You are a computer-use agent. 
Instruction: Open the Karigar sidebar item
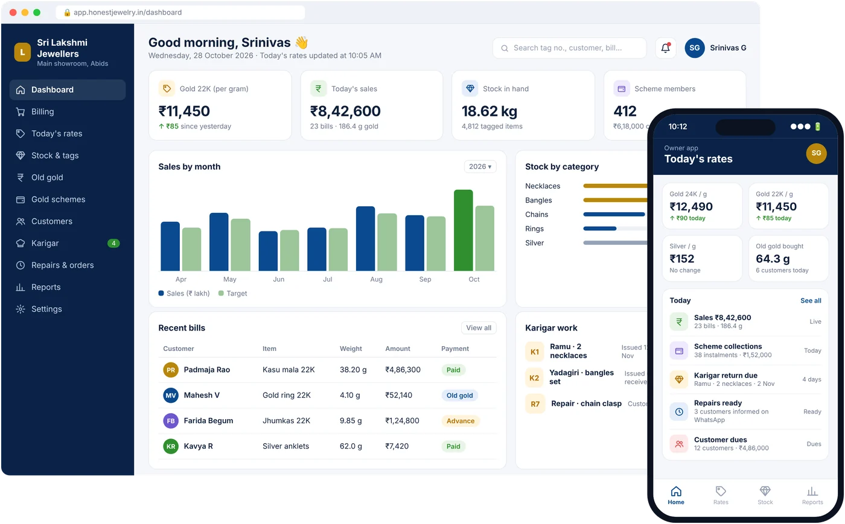pyautogui.click(x=68, y=243)
